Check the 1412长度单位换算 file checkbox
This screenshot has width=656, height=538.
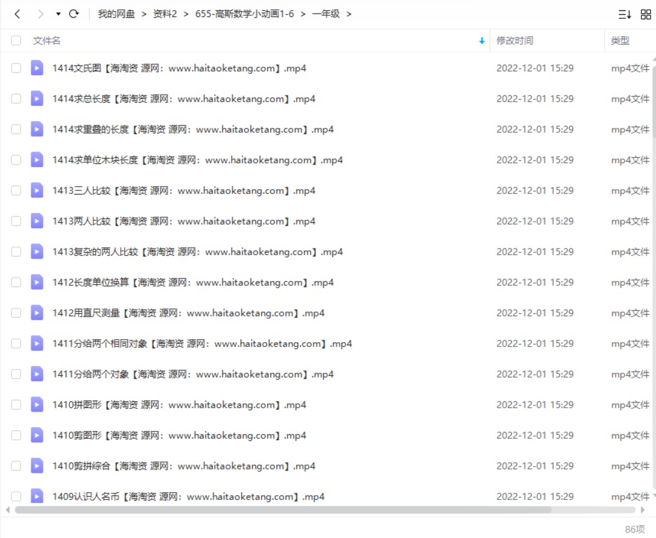(16, 282)
